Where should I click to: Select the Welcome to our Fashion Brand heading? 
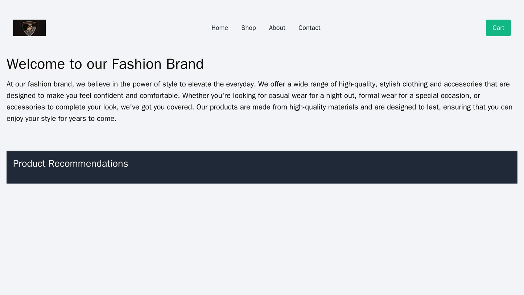pos(106,63)
